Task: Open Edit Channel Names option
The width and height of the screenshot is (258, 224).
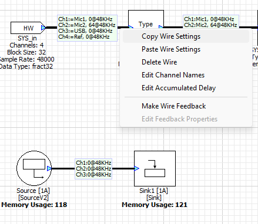Action: [x=186, y=75]
